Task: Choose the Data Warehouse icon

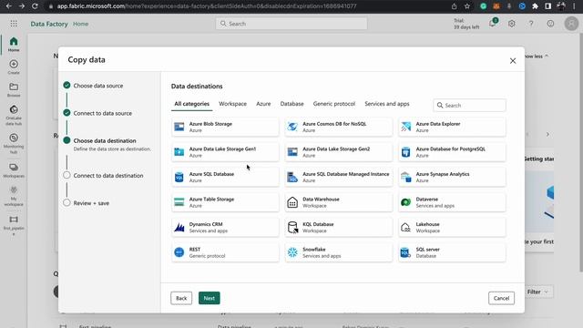Action: 292,202
